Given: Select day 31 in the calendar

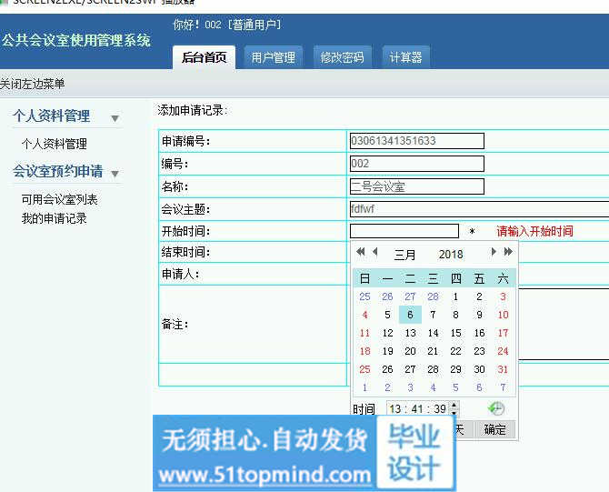Looking at the screenshot, I should [503, 369].
